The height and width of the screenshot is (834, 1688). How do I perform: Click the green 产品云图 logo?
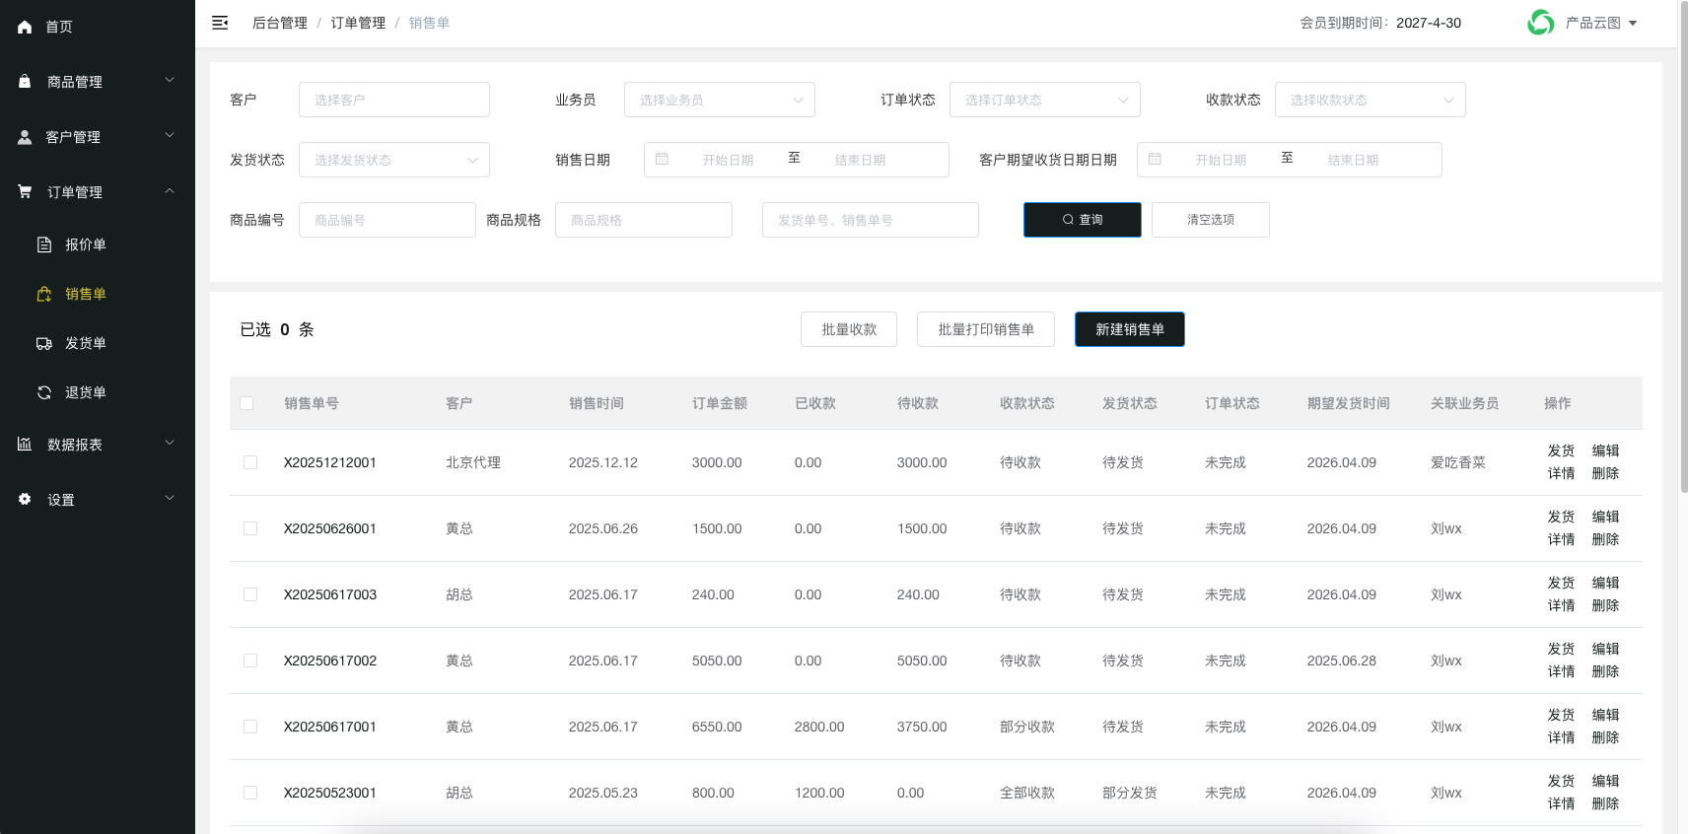(1540, 23)
